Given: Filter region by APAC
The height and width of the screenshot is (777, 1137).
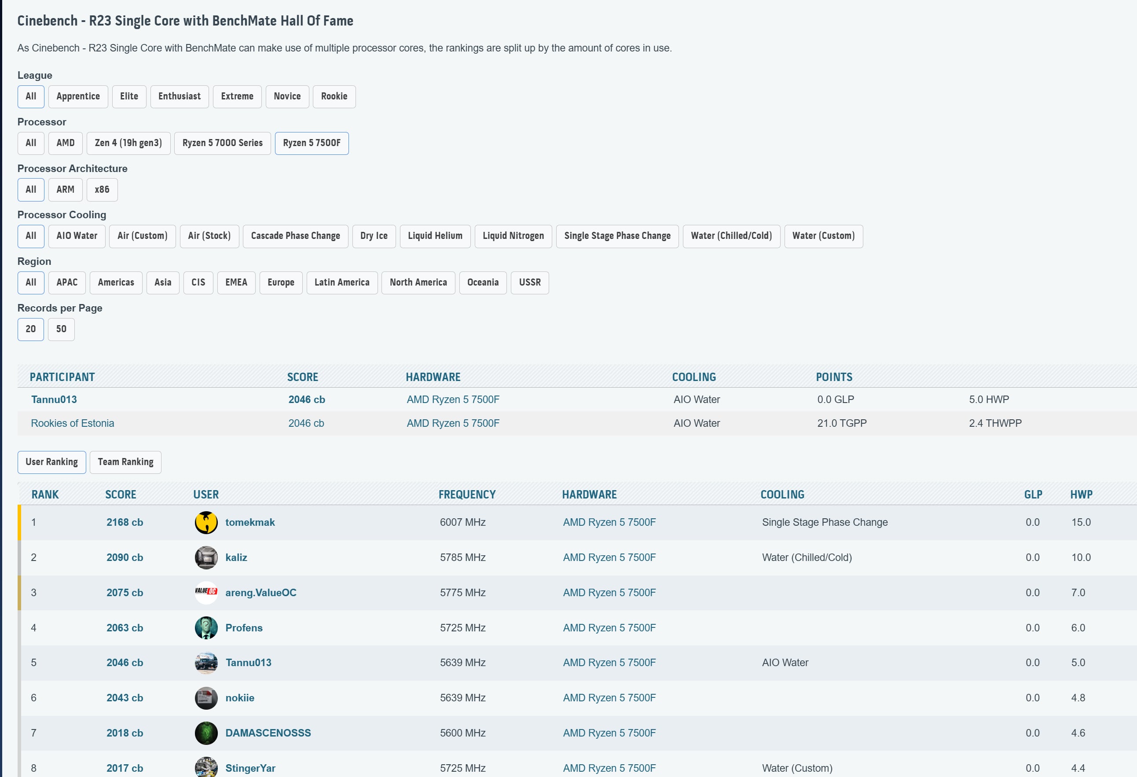Looking at the screenshot, I should (x=67, y=282).
